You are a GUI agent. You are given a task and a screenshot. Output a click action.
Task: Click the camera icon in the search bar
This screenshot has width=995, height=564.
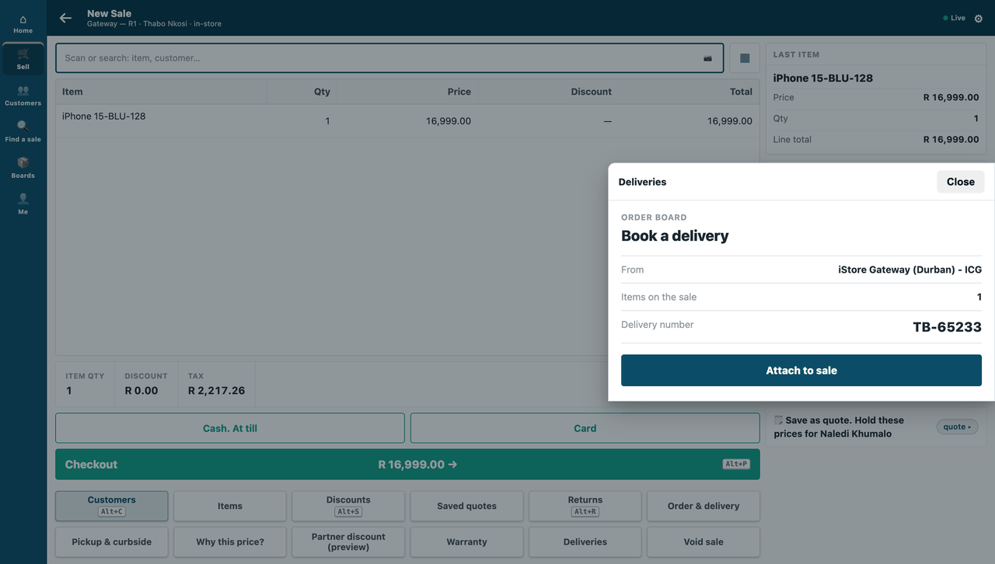tap(707, 58)
